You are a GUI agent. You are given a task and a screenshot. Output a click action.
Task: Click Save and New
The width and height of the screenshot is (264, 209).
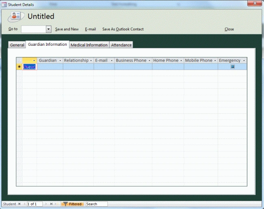pos(67,29)
